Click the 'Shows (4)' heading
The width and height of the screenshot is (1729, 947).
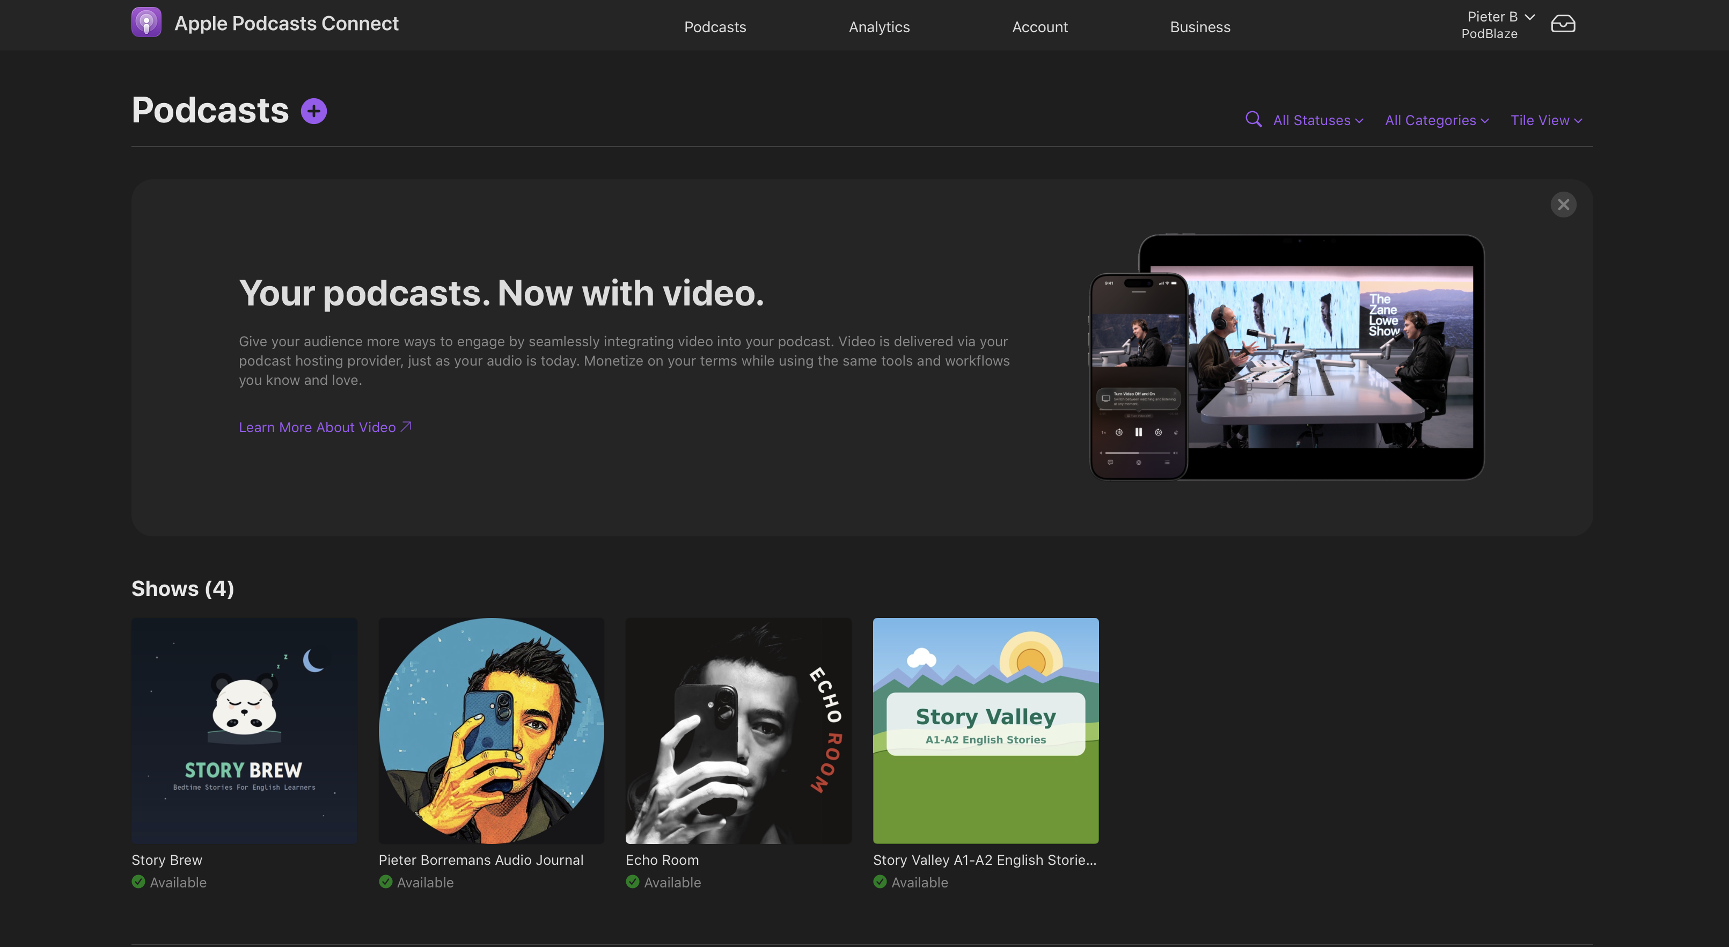[x=182, y=588]
